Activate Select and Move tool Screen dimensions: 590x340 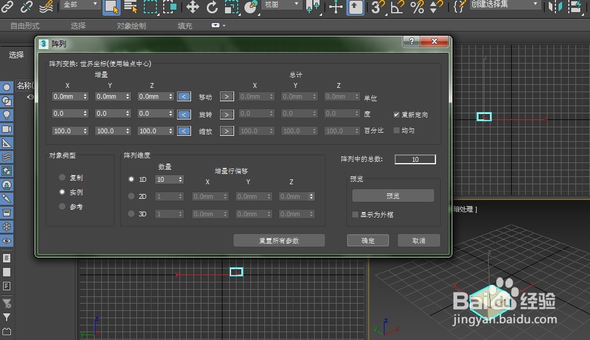pyautogui.click(x=193, y=7)
